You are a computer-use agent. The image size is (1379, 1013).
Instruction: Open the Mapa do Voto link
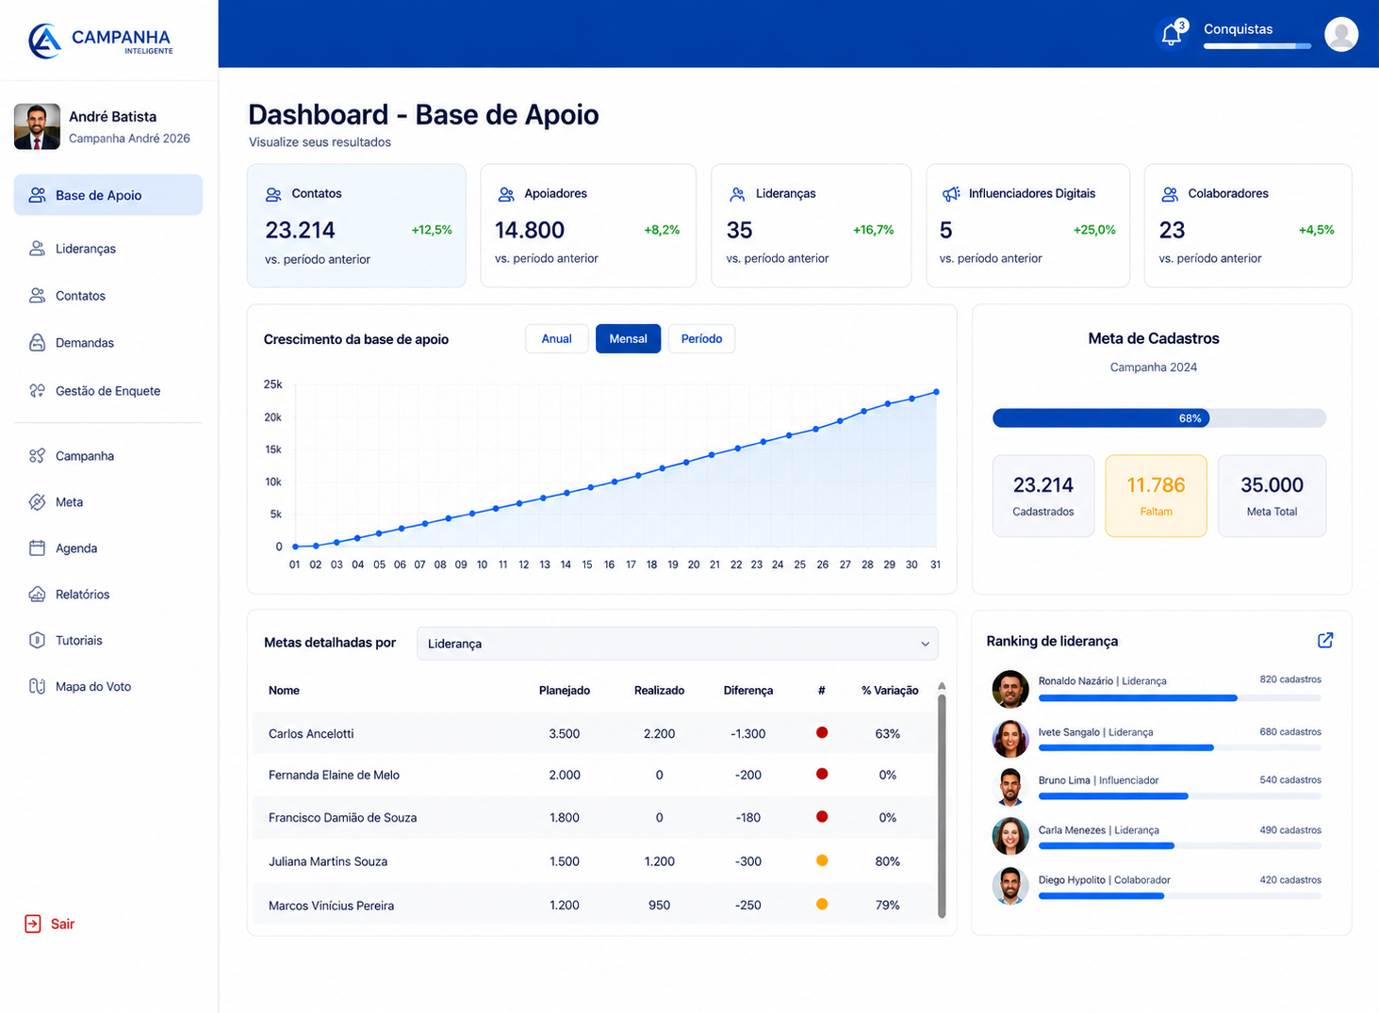[93, 686]
